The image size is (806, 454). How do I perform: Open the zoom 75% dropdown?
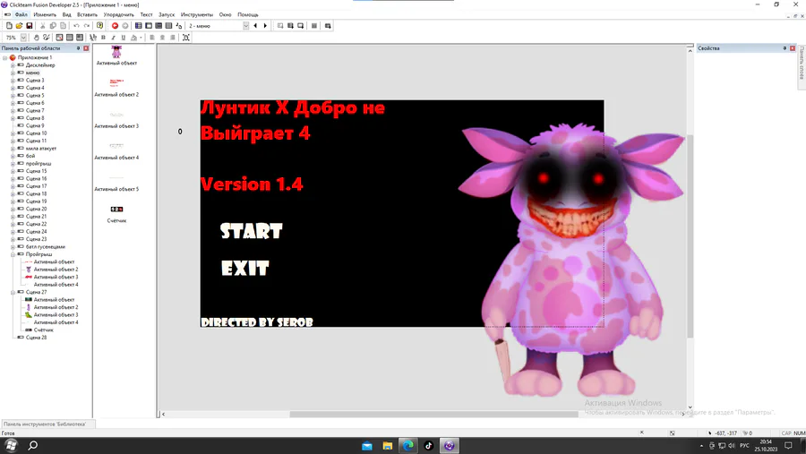click(x=23, y=38)
